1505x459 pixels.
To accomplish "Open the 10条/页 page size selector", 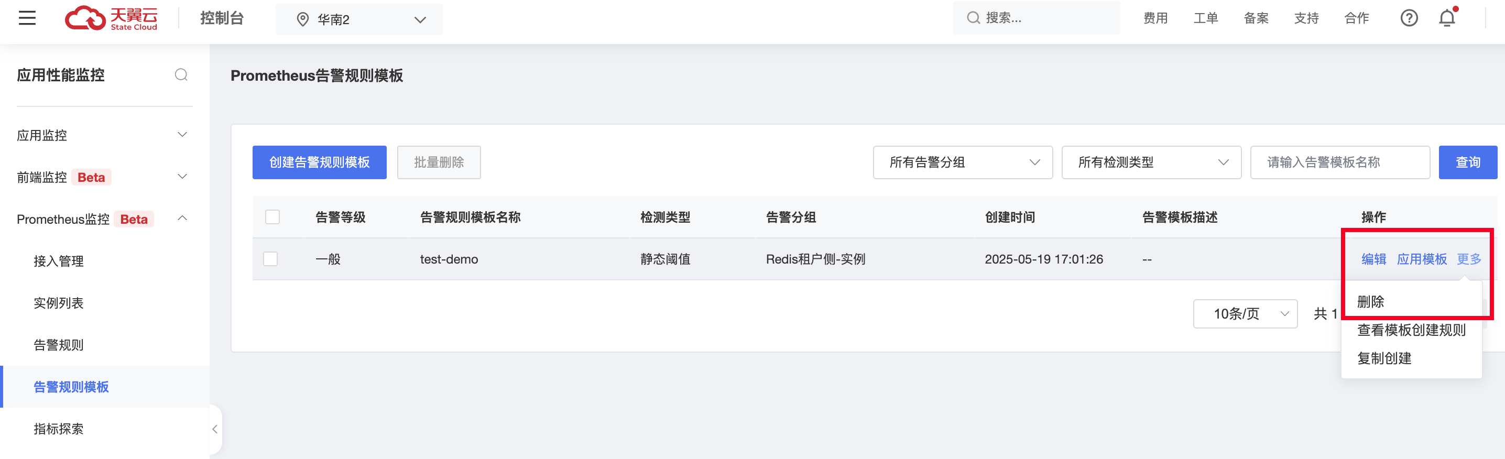I will (1245, 313).
